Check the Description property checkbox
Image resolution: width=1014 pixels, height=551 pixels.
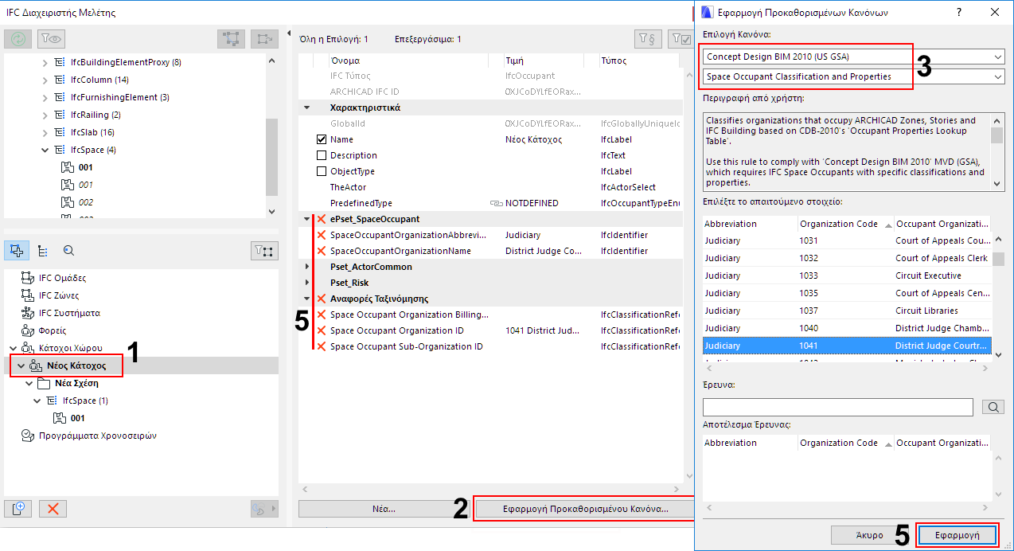(322, 155)
